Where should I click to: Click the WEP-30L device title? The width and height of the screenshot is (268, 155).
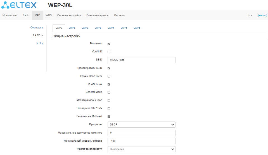60,5
